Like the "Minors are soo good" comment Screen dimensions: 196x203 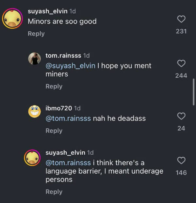point(181,20)
